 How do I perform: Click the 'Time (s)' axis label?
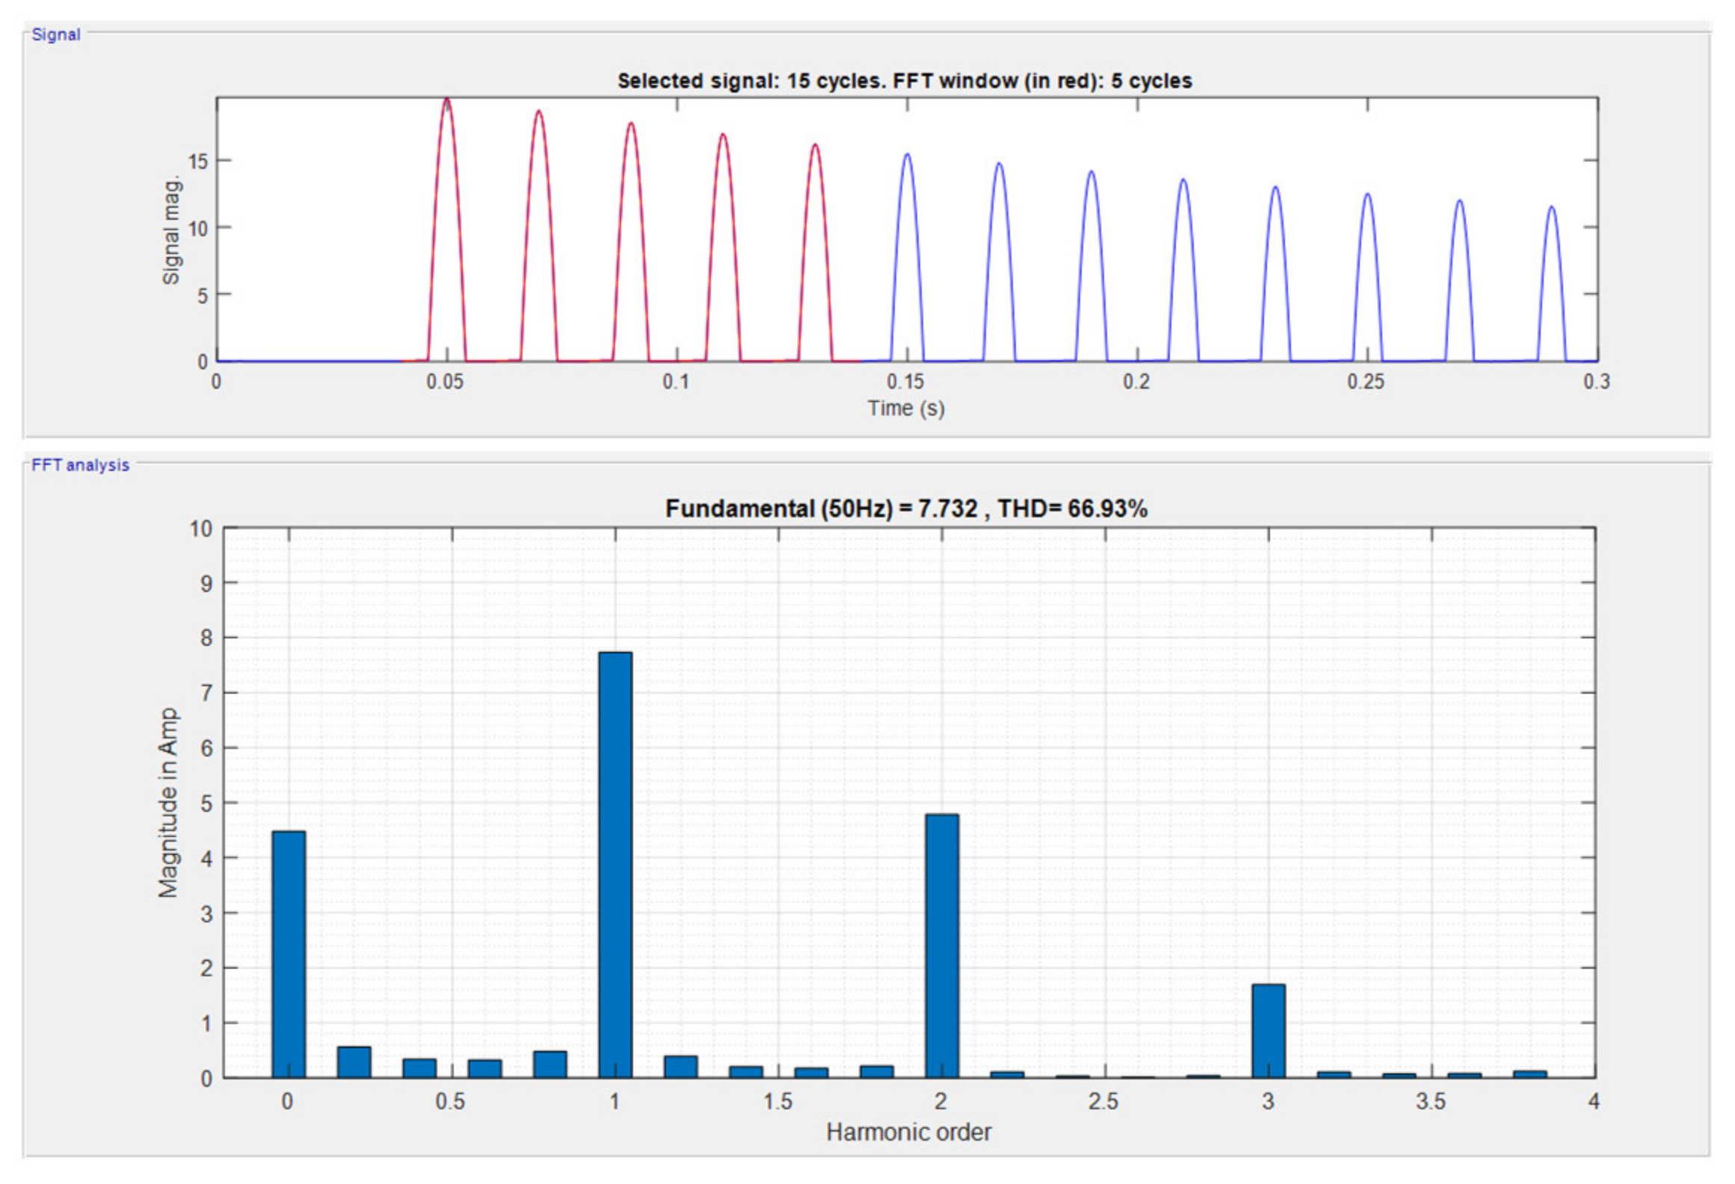pos(906,408)
